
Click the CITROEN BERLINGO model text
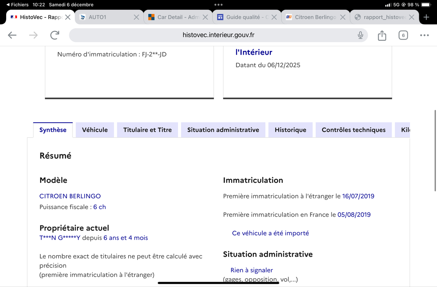click(x=70, y=196)
